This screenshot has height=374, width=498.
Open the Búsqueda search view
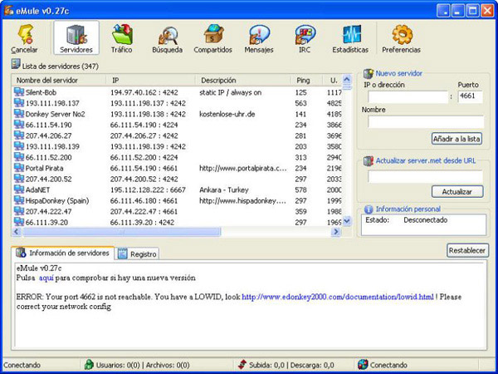click(167, 37)
